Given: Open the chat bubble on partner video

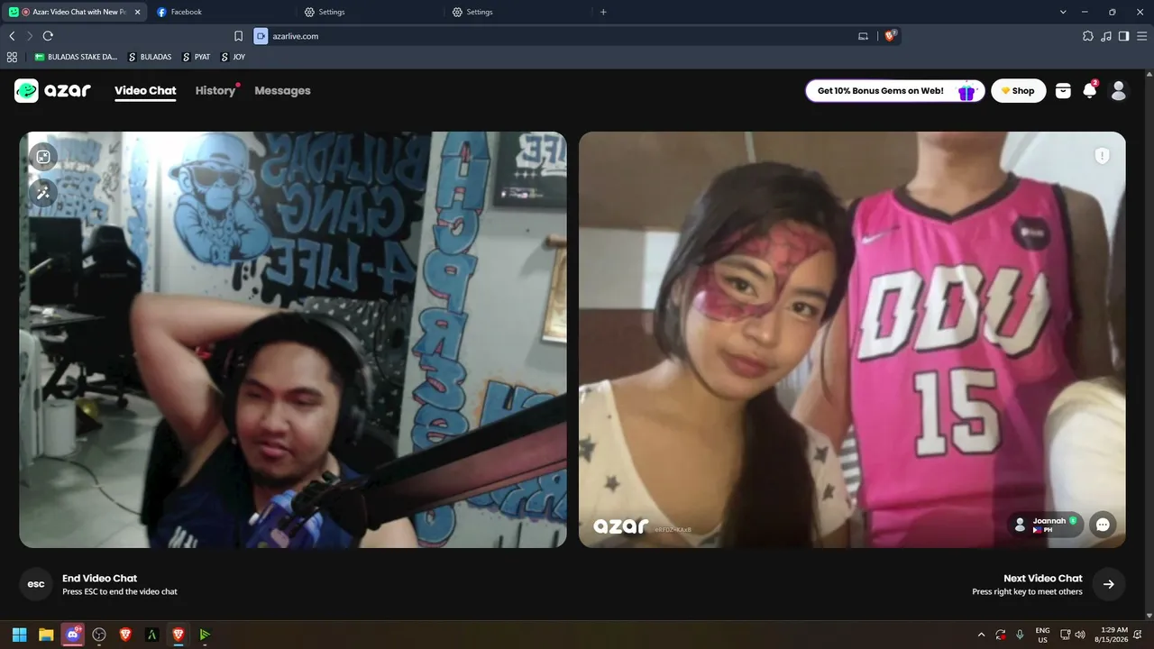Looking at the screenshot, I should click(1103, 525).
